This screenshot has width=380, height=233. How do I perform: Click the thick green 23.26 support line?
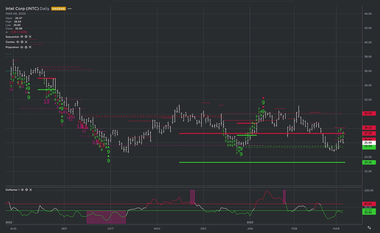point(262,162)
